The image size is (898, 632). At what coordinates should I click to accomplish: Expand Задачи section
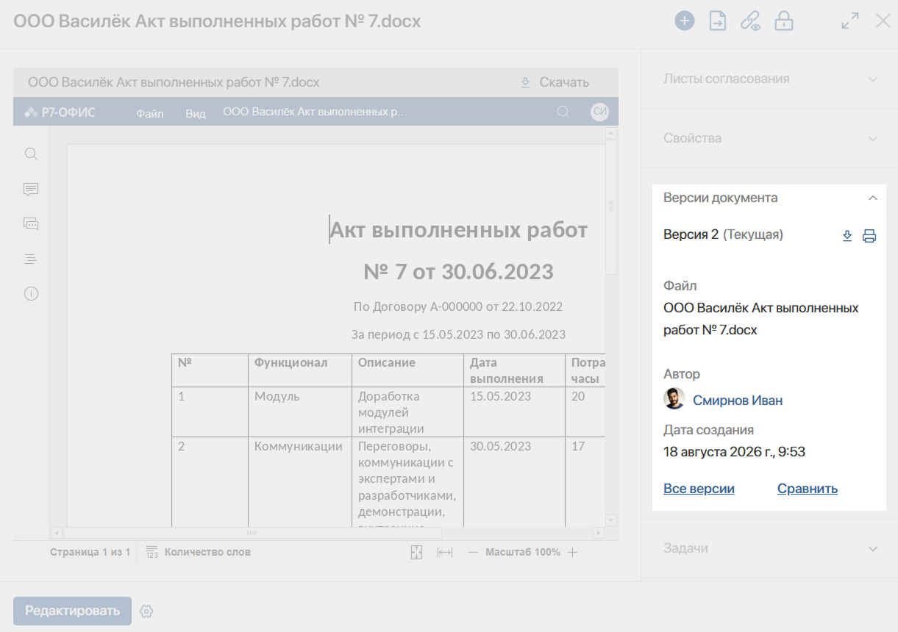pyautogui.click(x=770, y=548)
